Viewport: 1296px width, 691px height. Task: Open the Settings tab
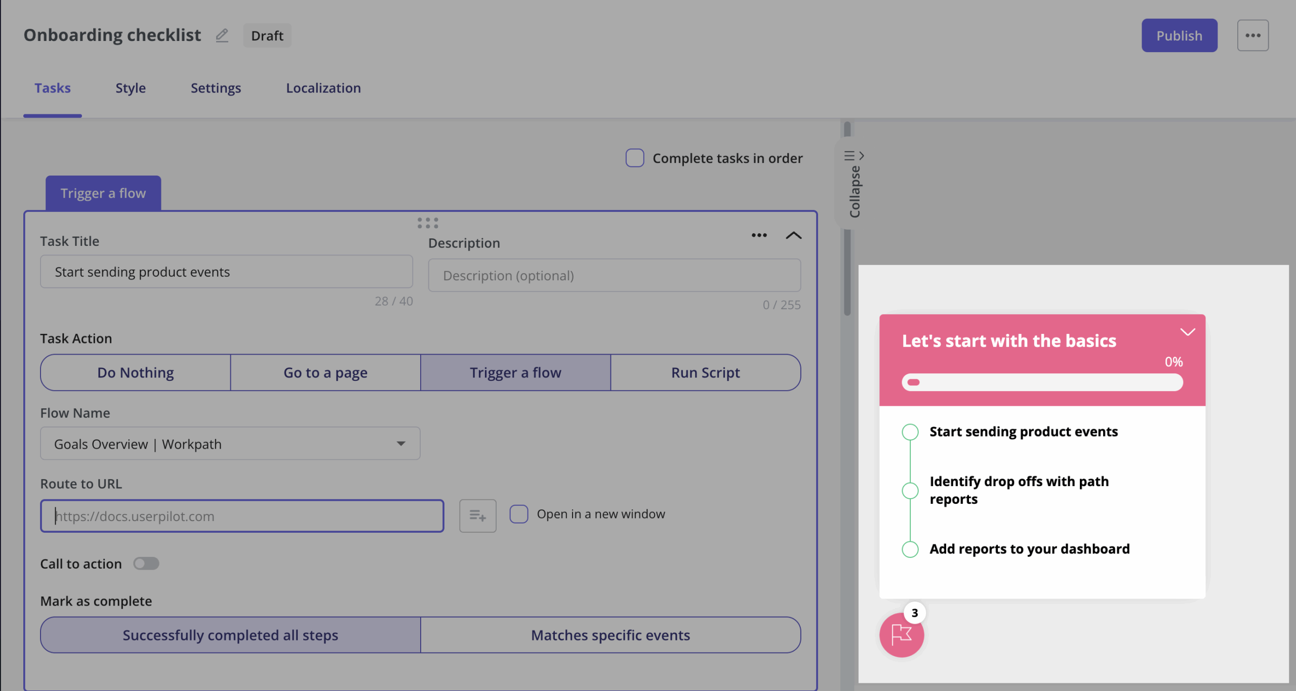[216, 88]
